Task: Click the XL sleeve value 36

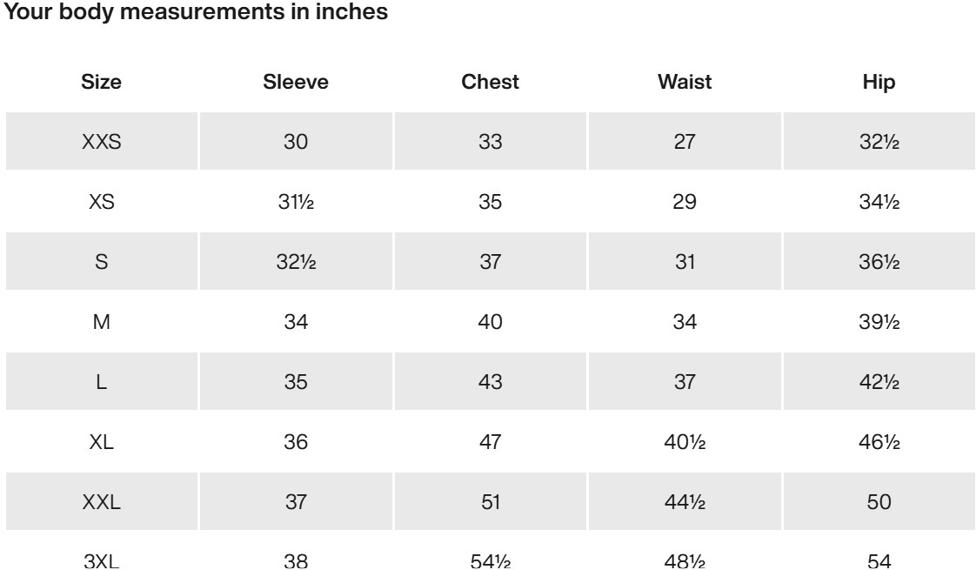Action: tap(296, 442)
